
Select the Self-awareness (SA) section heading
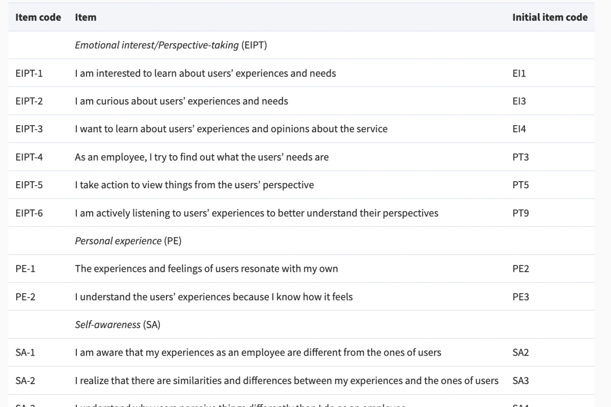[118, 325]
